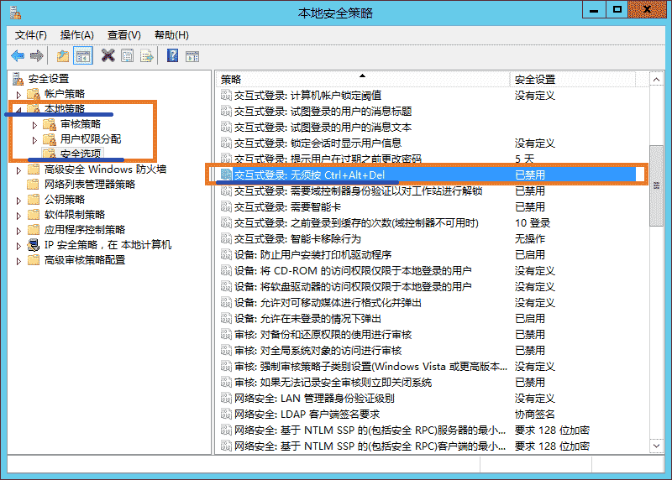Select policy 审核: 对备份和还原权限的使用进行审核
This screenshot has width=672, height=480.
tap(323, 335)
